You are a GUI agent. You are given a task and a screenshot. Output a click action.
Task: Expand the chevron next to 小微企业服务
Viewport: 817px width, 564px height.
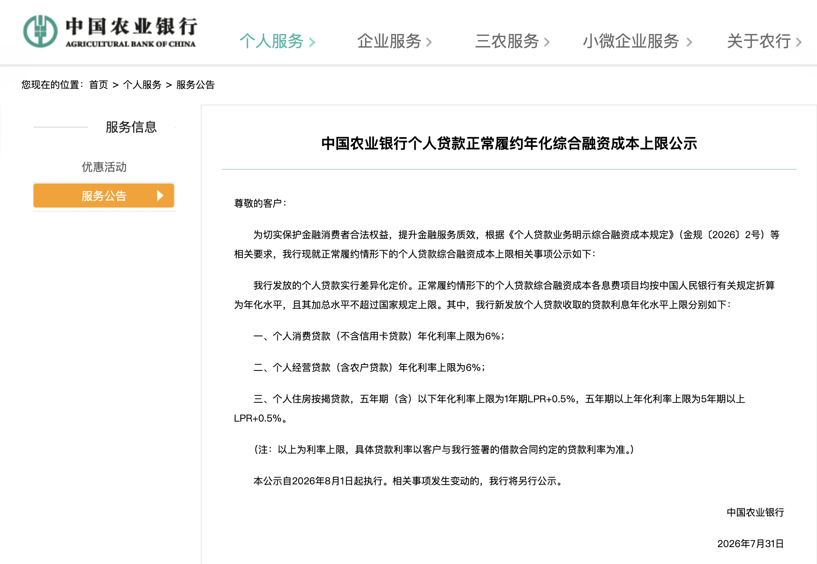click(689, 42)
